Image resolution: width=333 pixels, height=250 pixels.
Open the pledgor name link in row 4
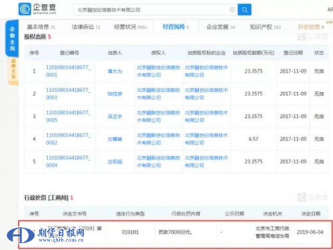[115, 139]
